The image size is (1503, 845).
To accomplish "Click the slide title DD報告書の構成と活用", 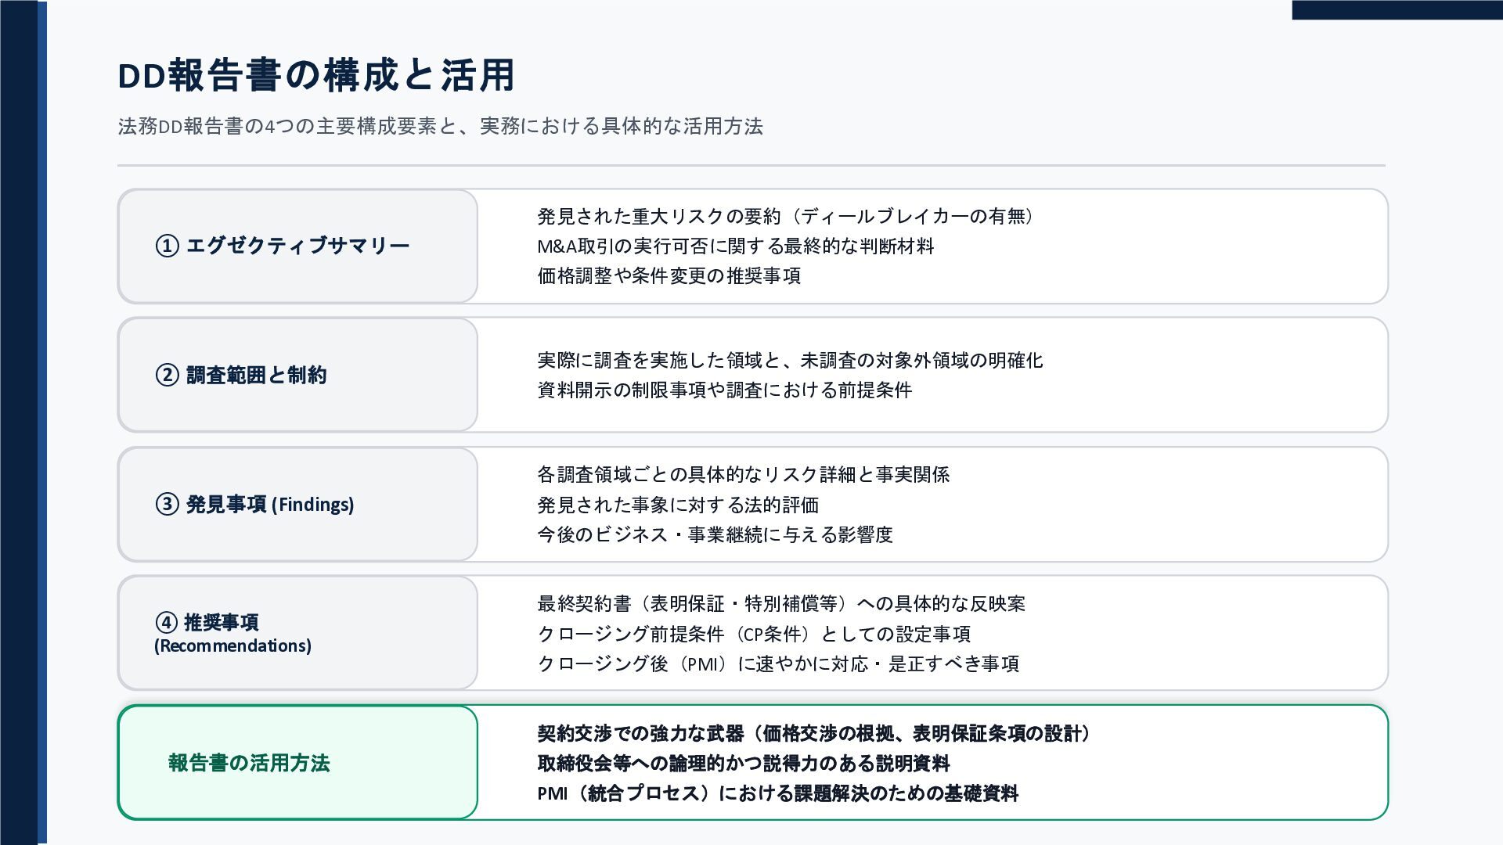I will (315, 76).
